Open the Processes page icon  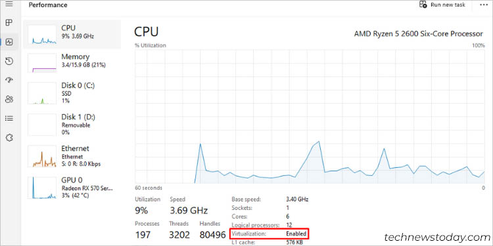[9, 22]
